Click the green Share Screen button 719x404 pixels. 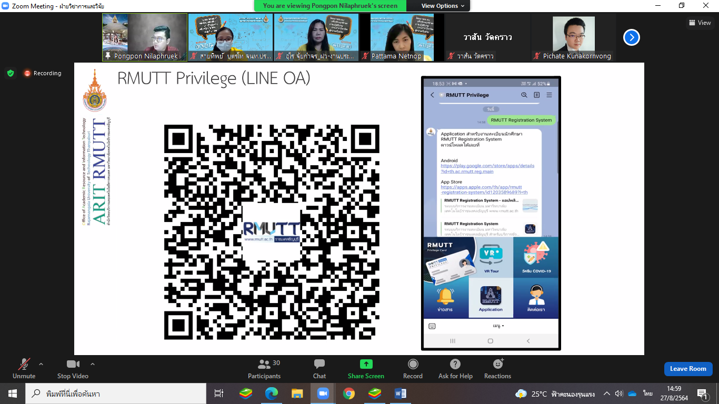tap(366, 368)
